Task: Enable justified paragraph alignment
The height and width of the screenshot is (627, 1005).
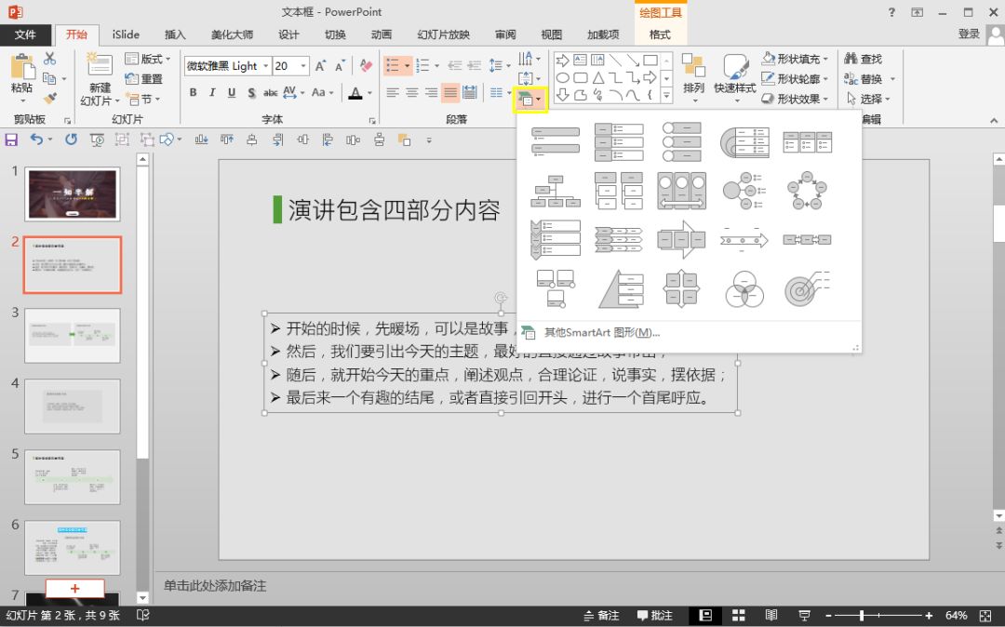Action: (450, 93)
